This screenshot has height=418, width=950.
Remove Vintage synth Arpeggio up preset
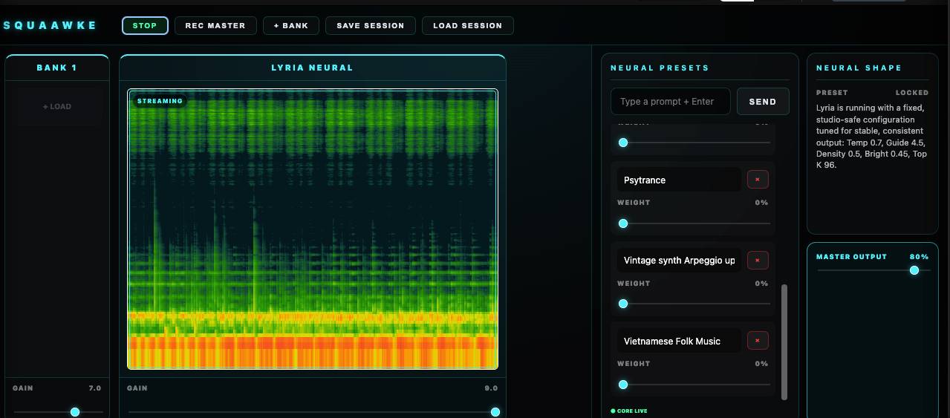pyautogui.click(x=758, y=260)
